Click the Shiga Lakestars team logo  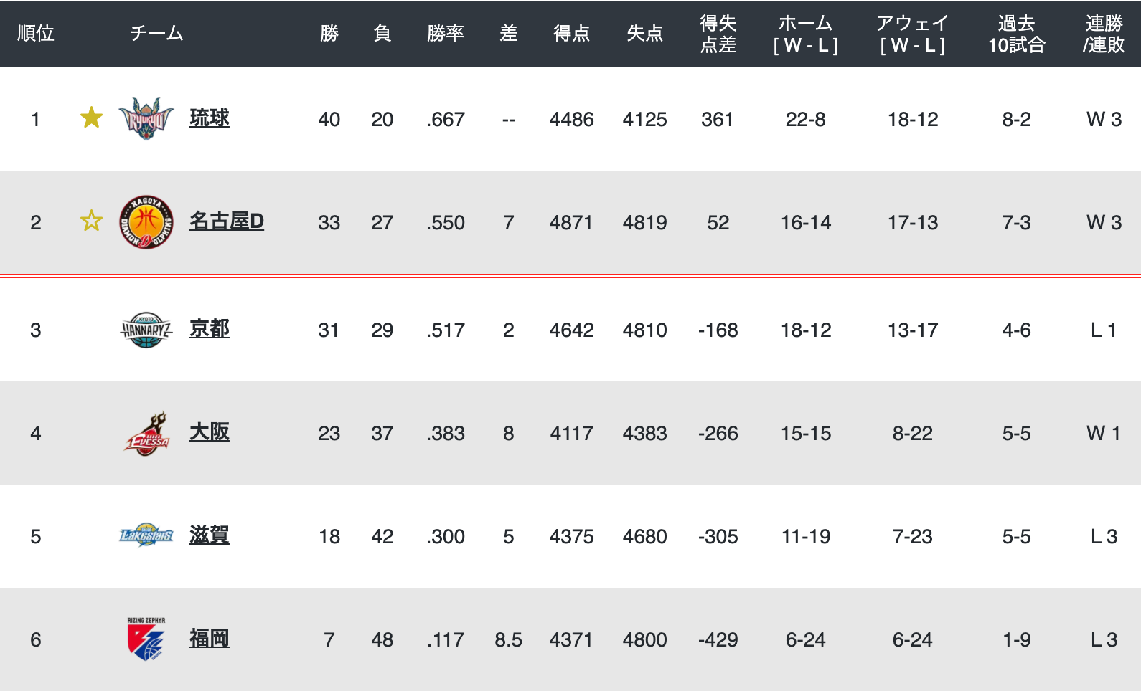(x=146, y=535)
